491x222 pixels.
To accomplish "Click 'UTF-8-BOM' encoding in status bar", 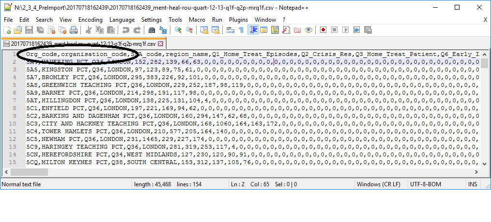I will tap(426, 184).
